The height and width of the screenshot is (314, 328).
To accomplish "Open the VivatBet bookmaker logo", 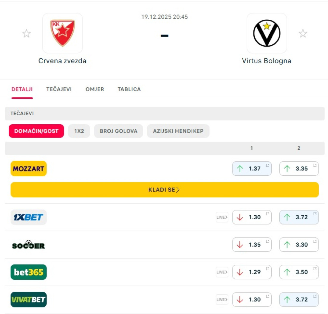I will pyautogui.click(x=29, y=300).
